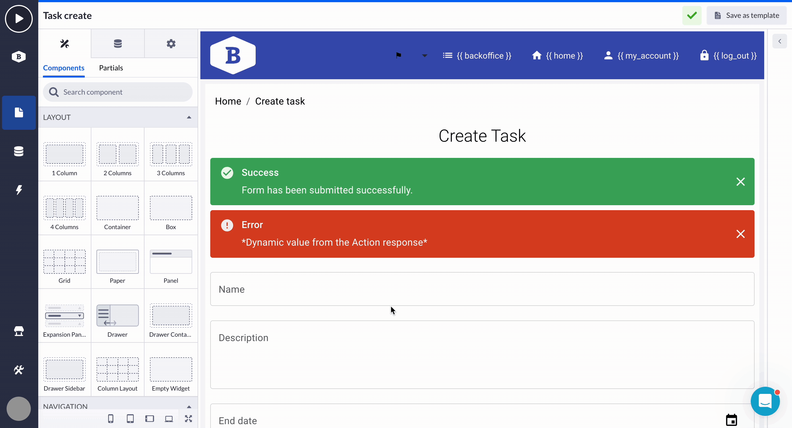792x428 pixels.
Task: Open the Tools icon in left sidebar
Action: [19, 370]
